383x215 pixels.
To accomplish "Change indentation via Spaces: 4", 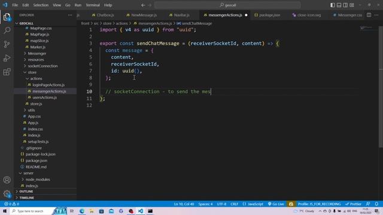I will pyautogui.click(x=205, y=204).
